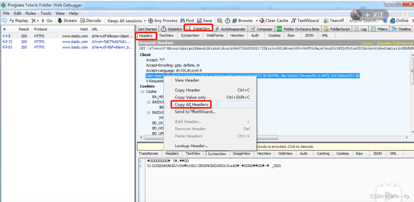Open the TextWizard tool
The height and width of the screenshot is (202, 414).
[x=305, y=20]
